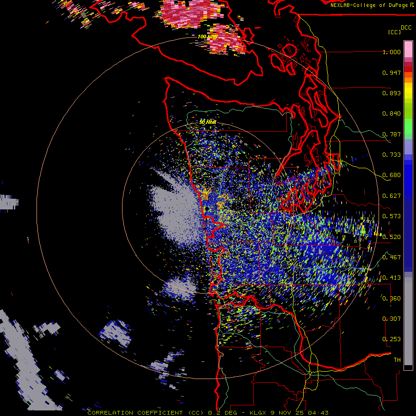This screenshot has height=416, width=416.
Task: Select the 0.893 scale value
Action: pos(392,93)
